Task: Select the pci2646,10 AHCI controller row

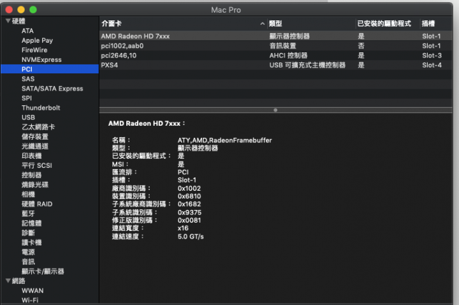Action: (x=275, y=56)
